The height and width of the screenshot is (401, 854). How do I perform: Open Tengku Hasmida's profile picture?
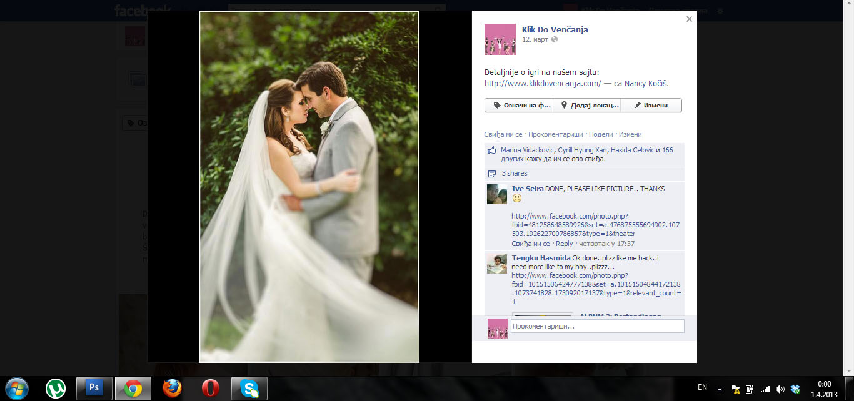click(497, 264)
